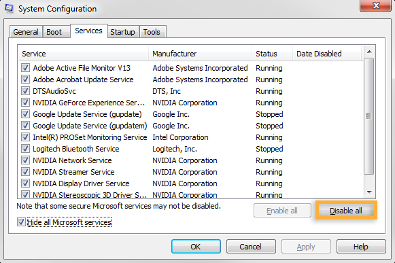
Task: Uncheck the DTSAudioSvc service
Action: point(25,91)
